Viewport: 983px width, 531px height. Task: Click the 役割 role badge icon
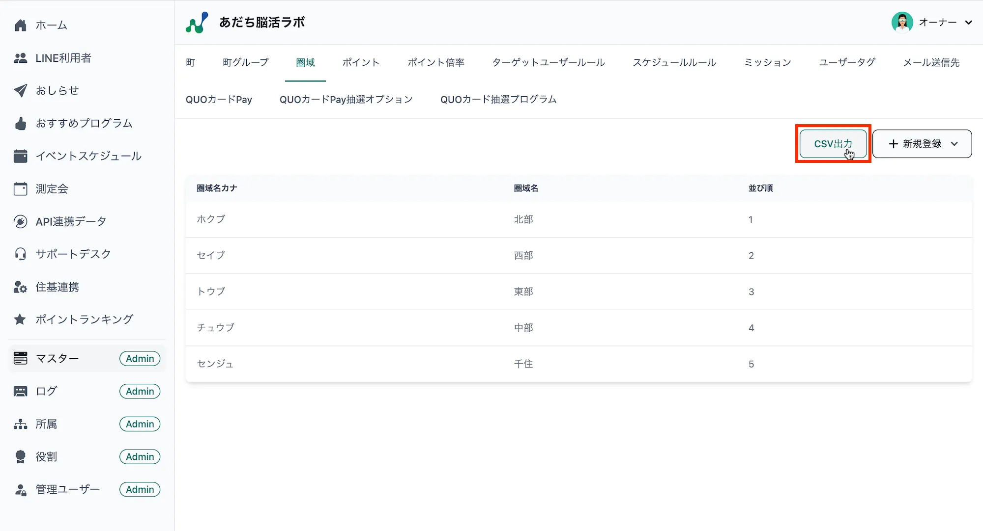tap(20, 456)
